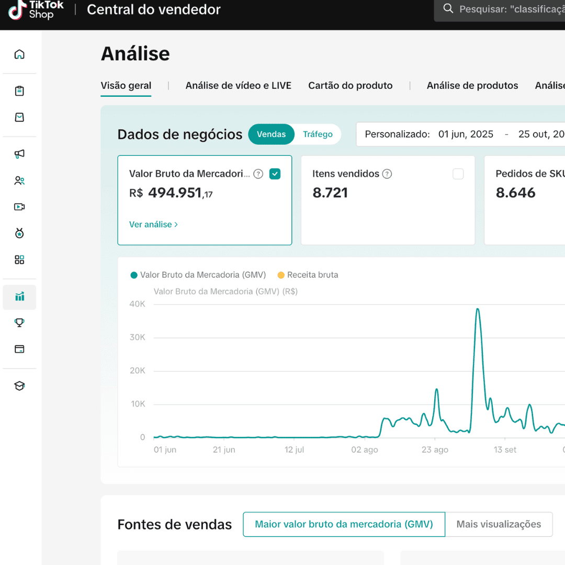Open the competitions trophy icon
Viewport: 565px width, 565px height.
pyautogui.click(x=19, y=322)
